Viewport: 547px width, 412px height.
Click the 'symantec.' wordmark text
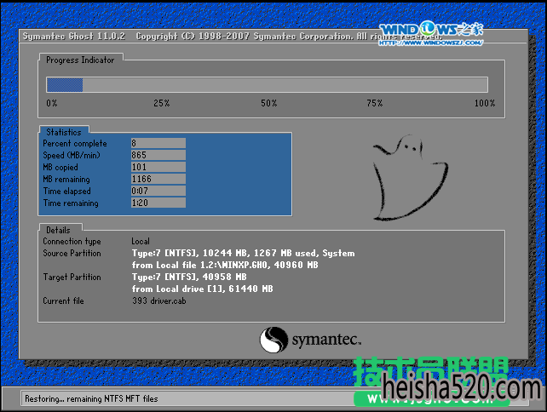point(326,340)
